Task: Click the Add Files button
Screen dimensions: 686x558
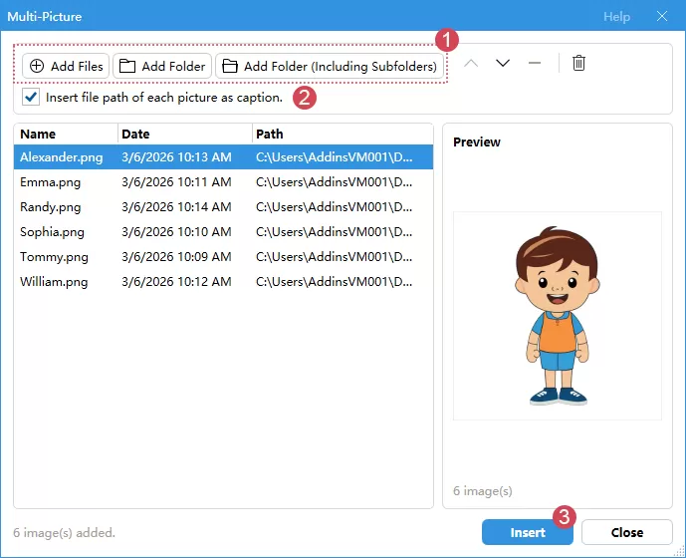Action: pyautogui.click(x=66, y=66)
